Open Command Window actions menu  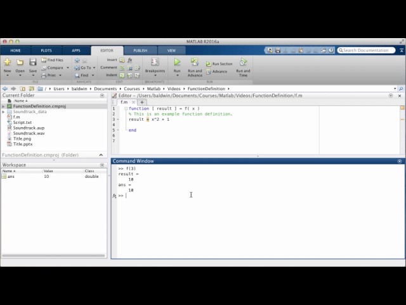point(400,161)
